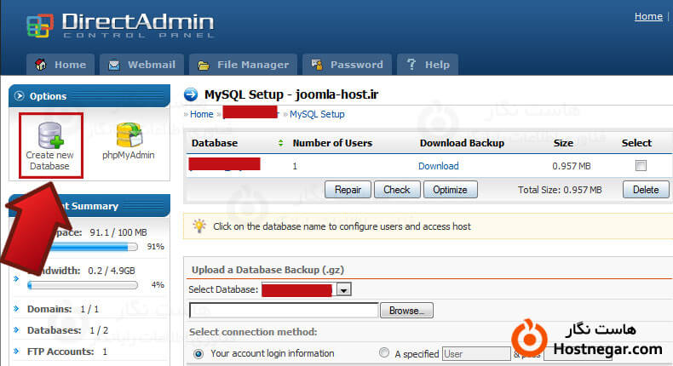Click the bandwidth usage bar

point(83,285)
